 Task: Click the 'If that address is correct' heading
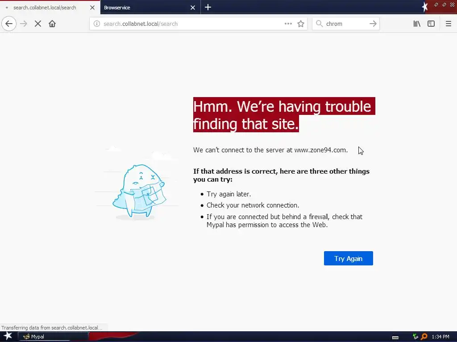coord(281,175)
